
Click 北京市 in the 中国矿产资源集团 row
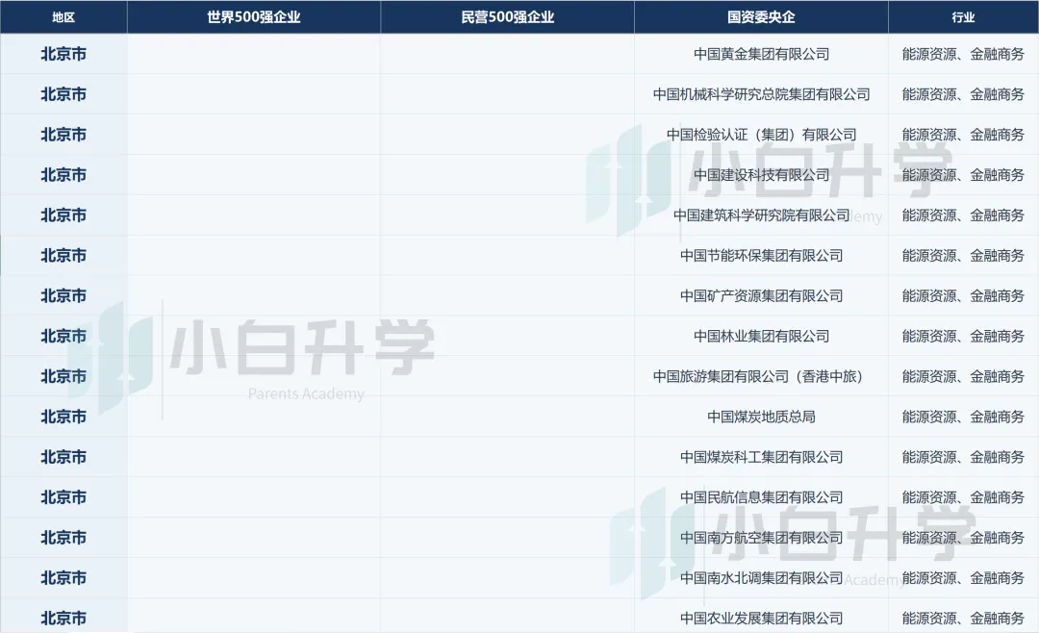(x=63, y=296)
